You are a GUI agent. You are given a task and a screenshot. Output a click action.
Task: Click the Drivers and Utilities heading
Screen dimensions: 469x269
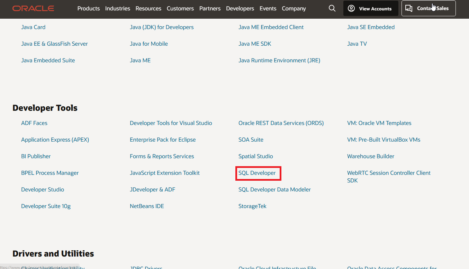point(53,254)
